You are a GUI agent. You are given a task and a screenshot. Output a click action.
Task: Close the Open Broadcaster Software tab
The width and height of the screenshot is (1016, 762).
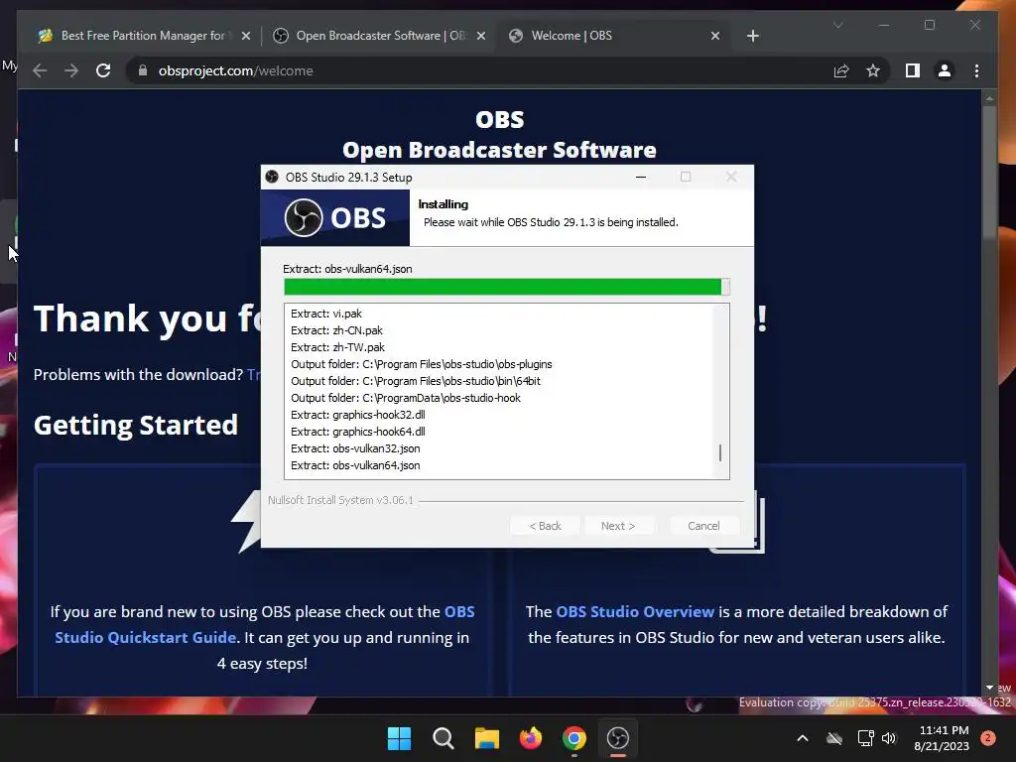tap(481, 36)
